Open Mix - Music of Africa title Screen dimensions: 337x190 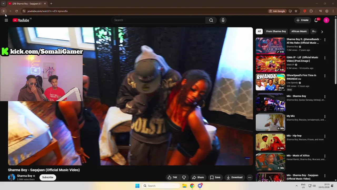[298, 156]
